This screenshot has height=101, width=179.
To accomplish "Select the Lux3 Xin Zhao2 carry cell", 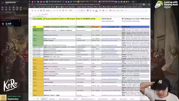I will pyautogui.click(x=60, y=82).
